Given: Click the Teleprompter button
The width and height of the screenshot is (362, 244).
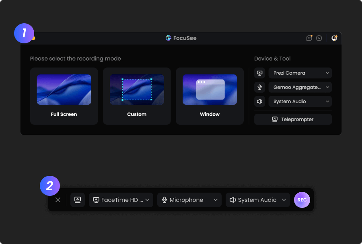Looking at the screenshot, I should click(293, 119).
